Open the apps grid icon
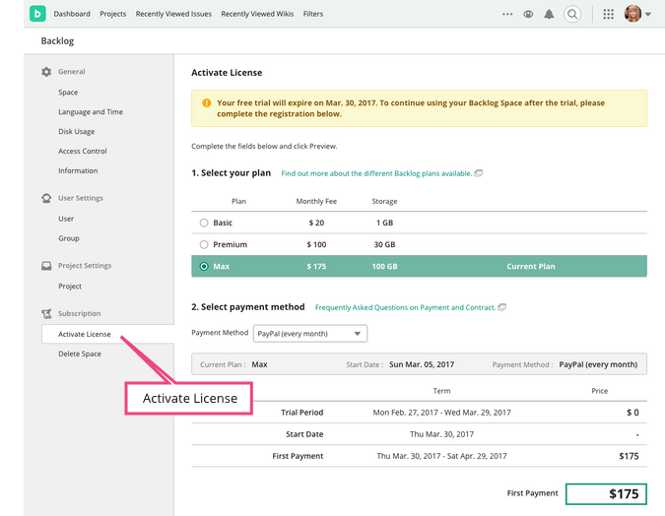 click(x=608, y=14)
